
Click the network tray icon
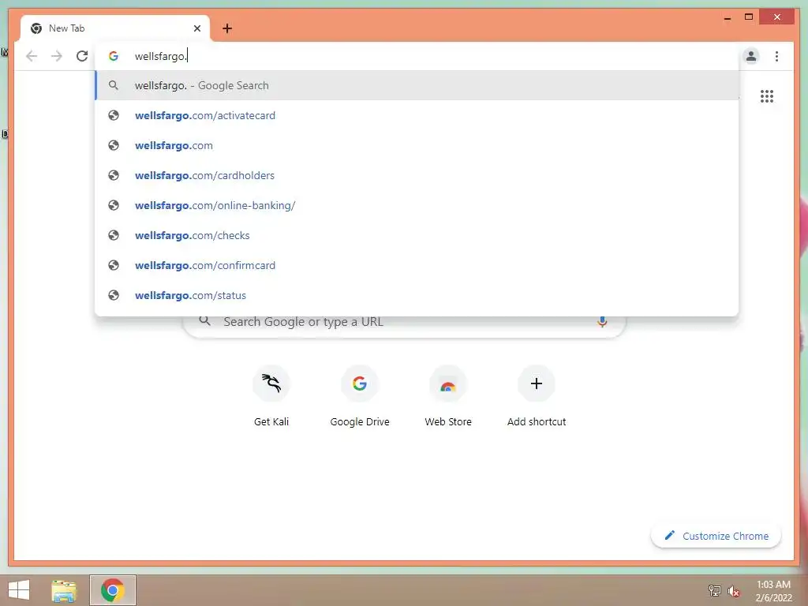click(715, 590)
